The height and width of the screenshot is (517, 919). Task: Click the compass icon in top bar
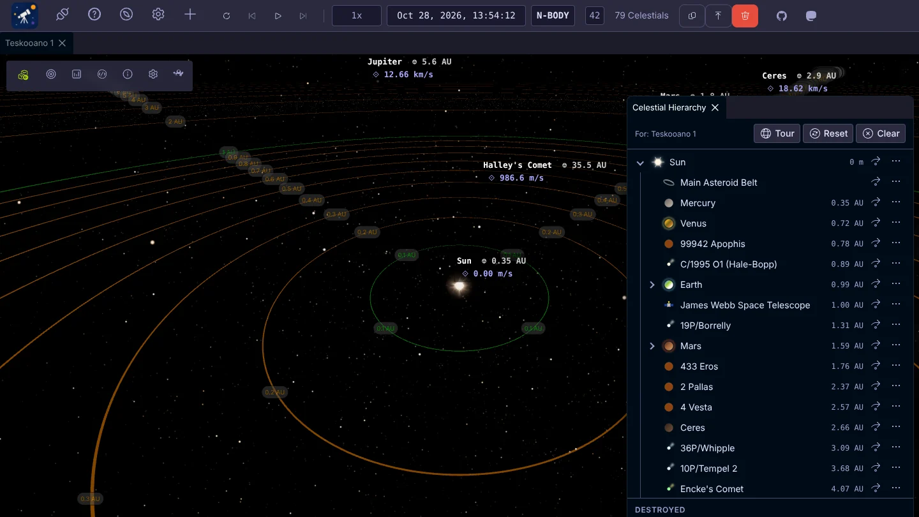[126, 15]
